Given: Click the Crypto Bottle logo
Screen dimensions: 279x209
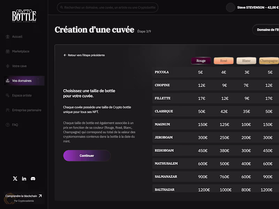Looking at the screenshot, I should tap(24, 15).
